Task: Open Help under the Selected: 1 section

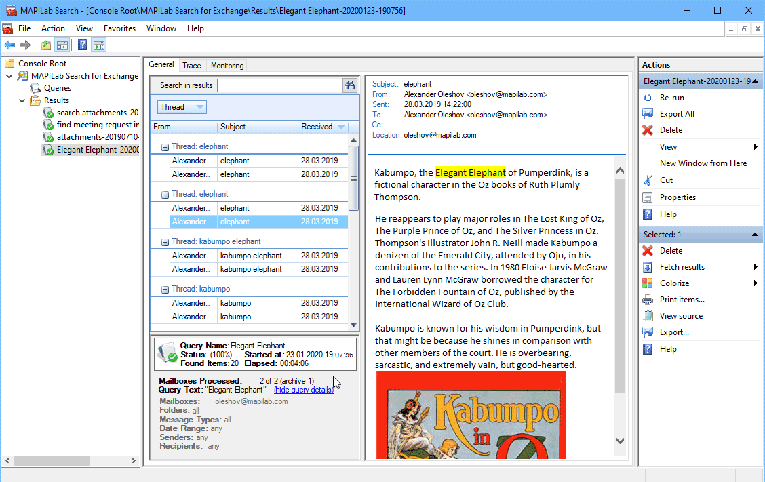Action: coord(668,349)
